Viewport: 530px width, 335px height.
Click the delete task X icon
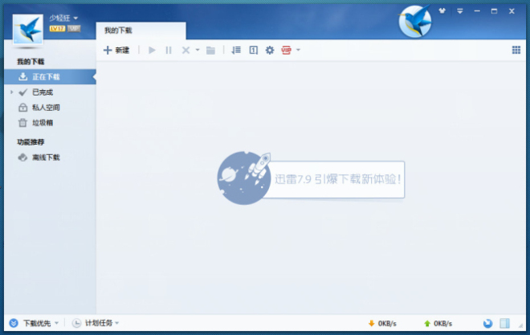point(185,50)
